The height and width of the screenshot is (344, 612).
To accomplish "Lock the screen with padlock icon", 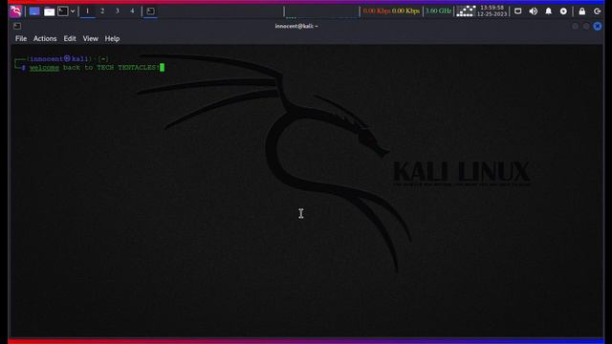I will (x=582, y=11).
